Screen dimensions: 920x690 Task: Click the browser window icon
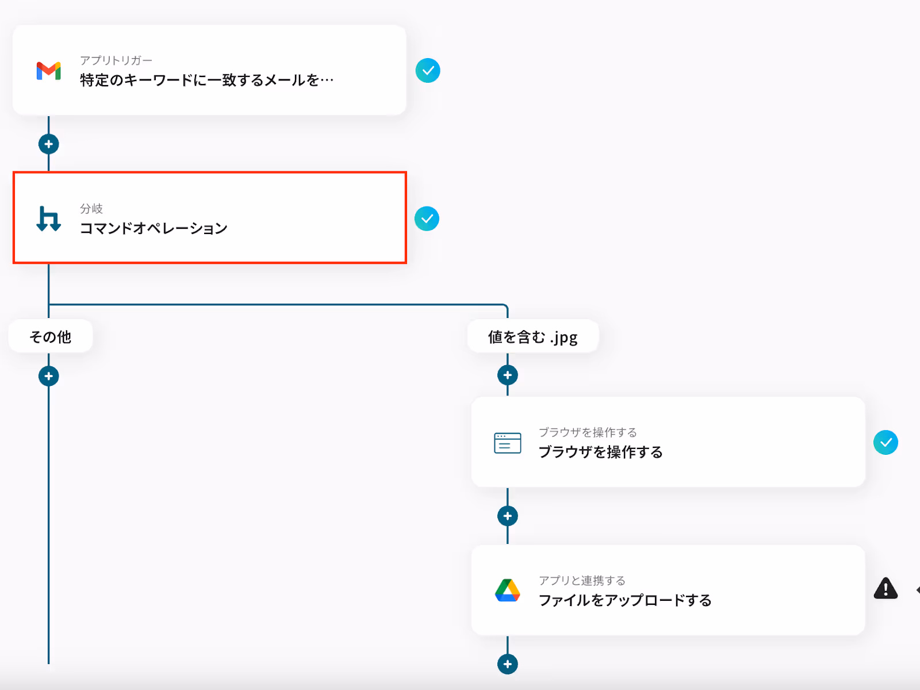click(x=508, y=443)
